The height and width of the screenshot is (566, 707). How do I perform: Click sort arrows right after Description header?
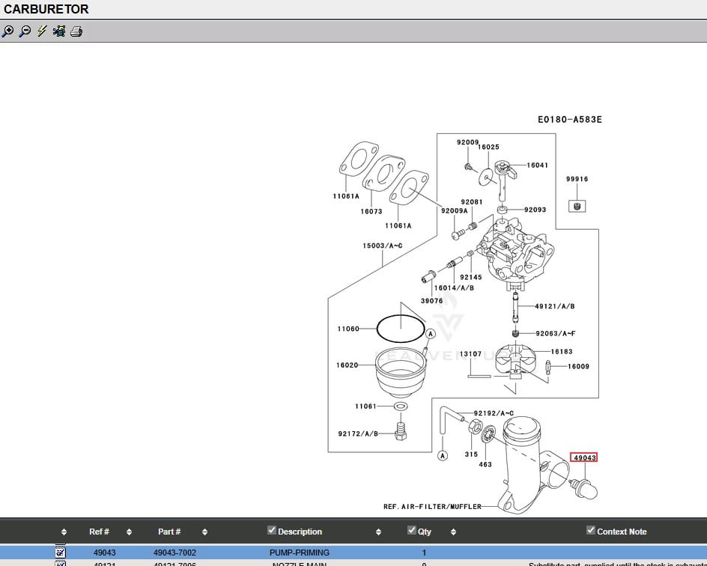(x=378, y=532)
